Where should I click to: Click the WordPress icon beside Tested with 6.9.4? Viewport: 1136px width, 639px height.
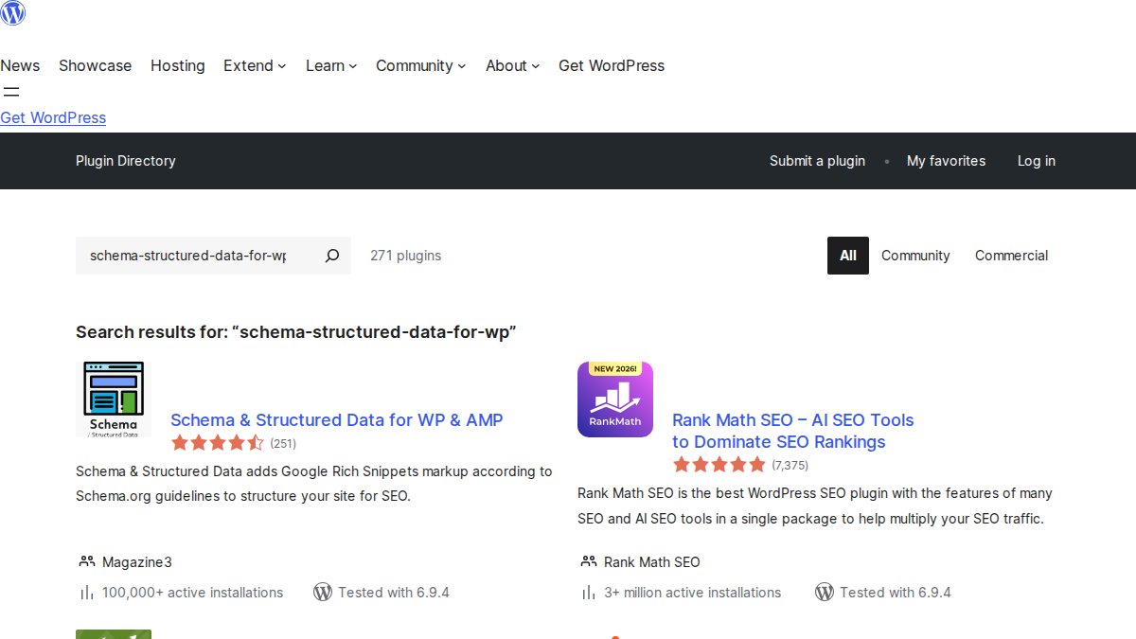click(x=323, y=592)
